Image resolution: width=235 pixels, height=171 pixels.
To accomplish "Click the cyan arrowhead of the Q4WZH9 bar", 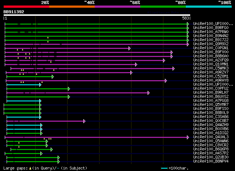I will point(41,125).
